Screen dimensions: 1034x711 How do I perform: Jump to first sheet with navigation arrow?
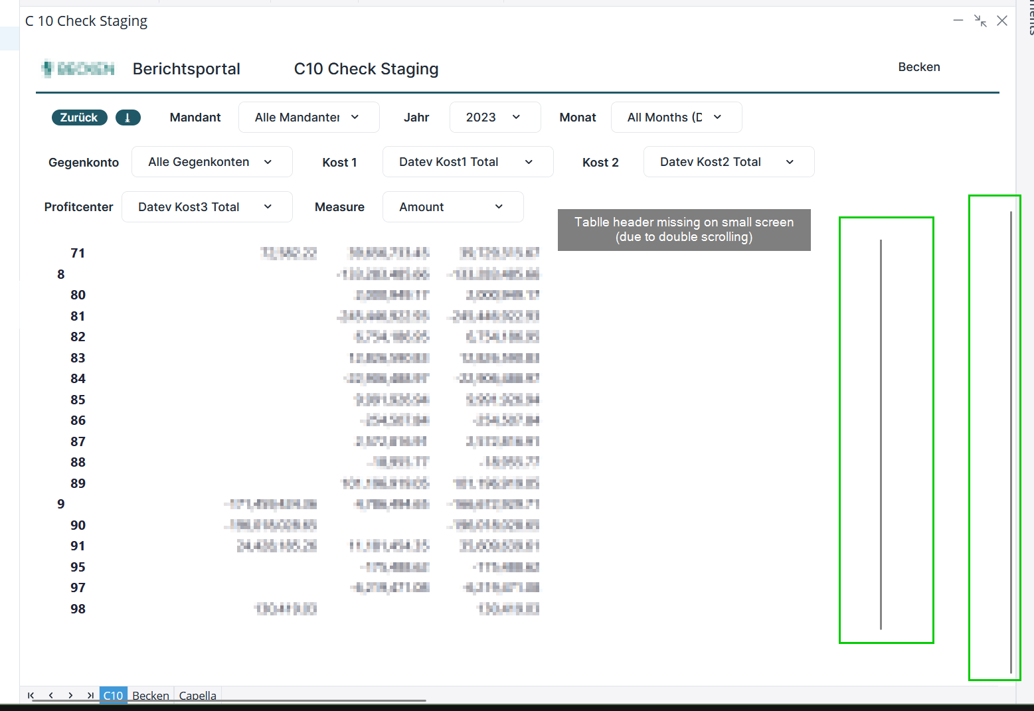click(x=31, y=695)
